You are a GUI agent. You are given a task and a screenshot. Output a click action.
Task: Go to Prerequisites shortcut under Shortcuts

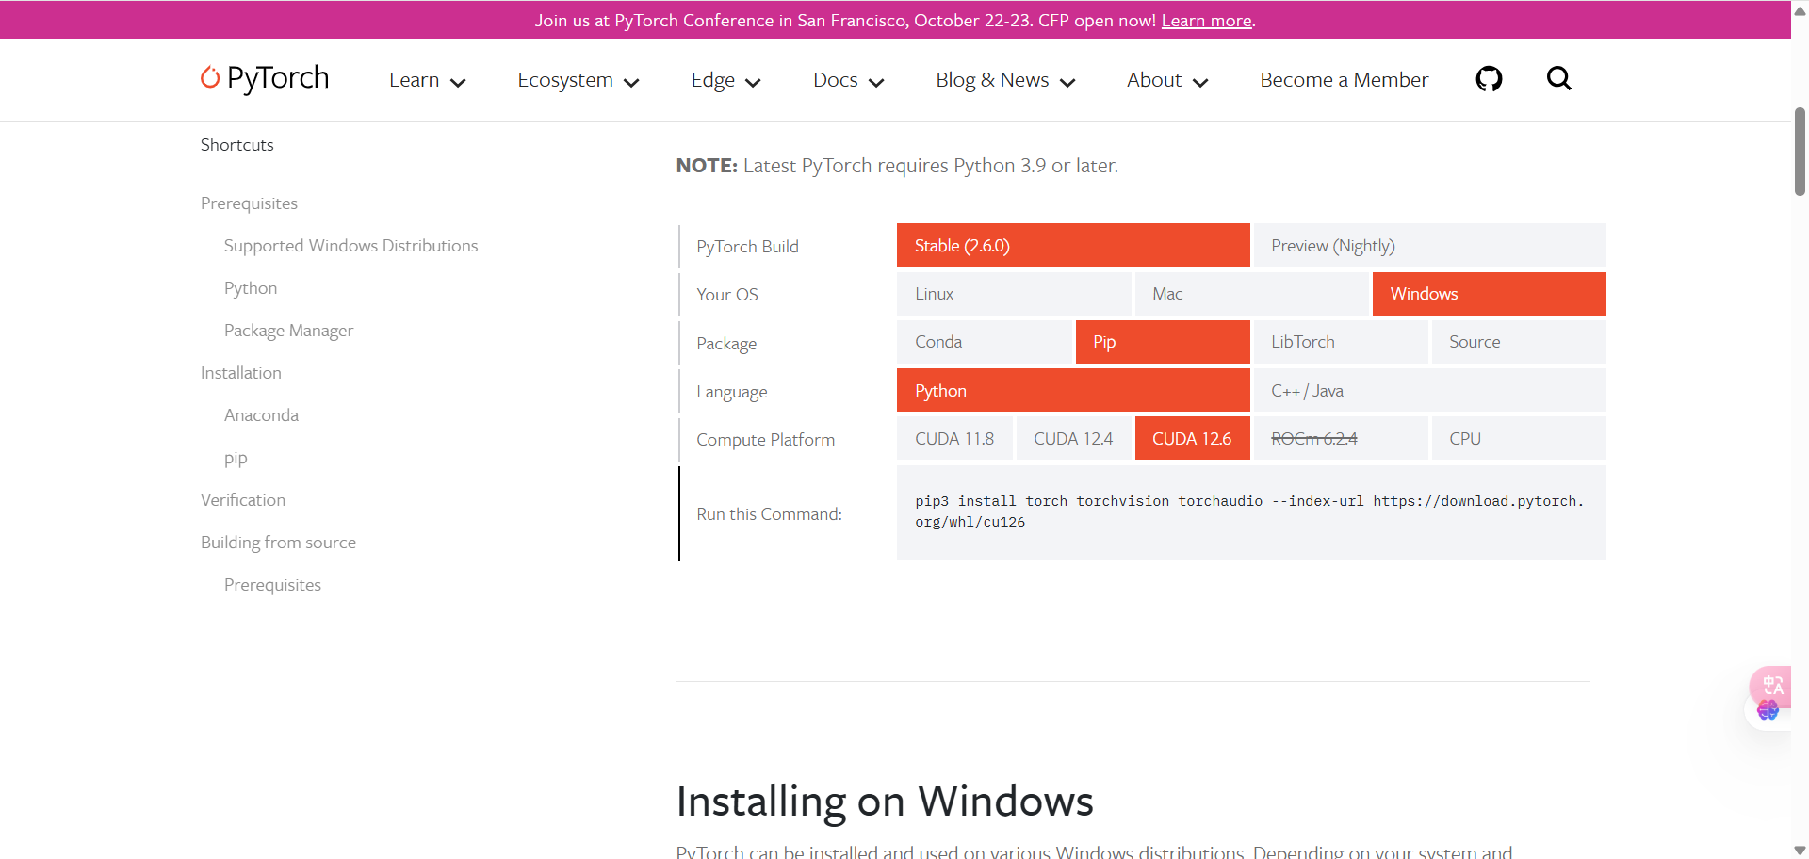tap(249, 203)
